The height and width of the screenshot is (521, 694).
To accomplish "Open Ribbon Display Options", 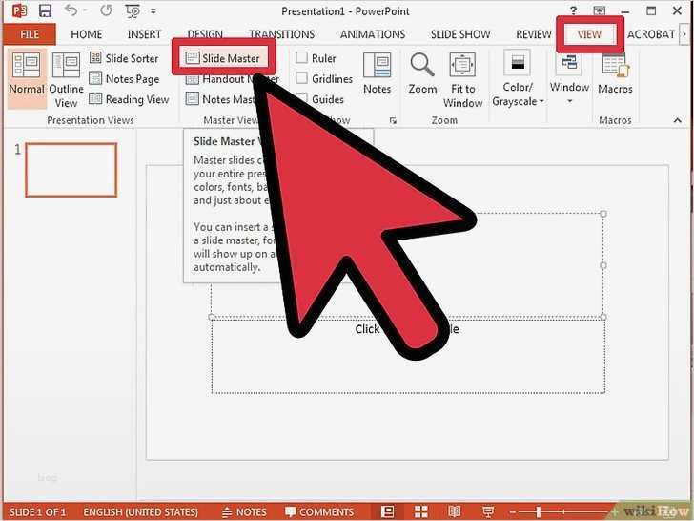I will coord(600,11).
